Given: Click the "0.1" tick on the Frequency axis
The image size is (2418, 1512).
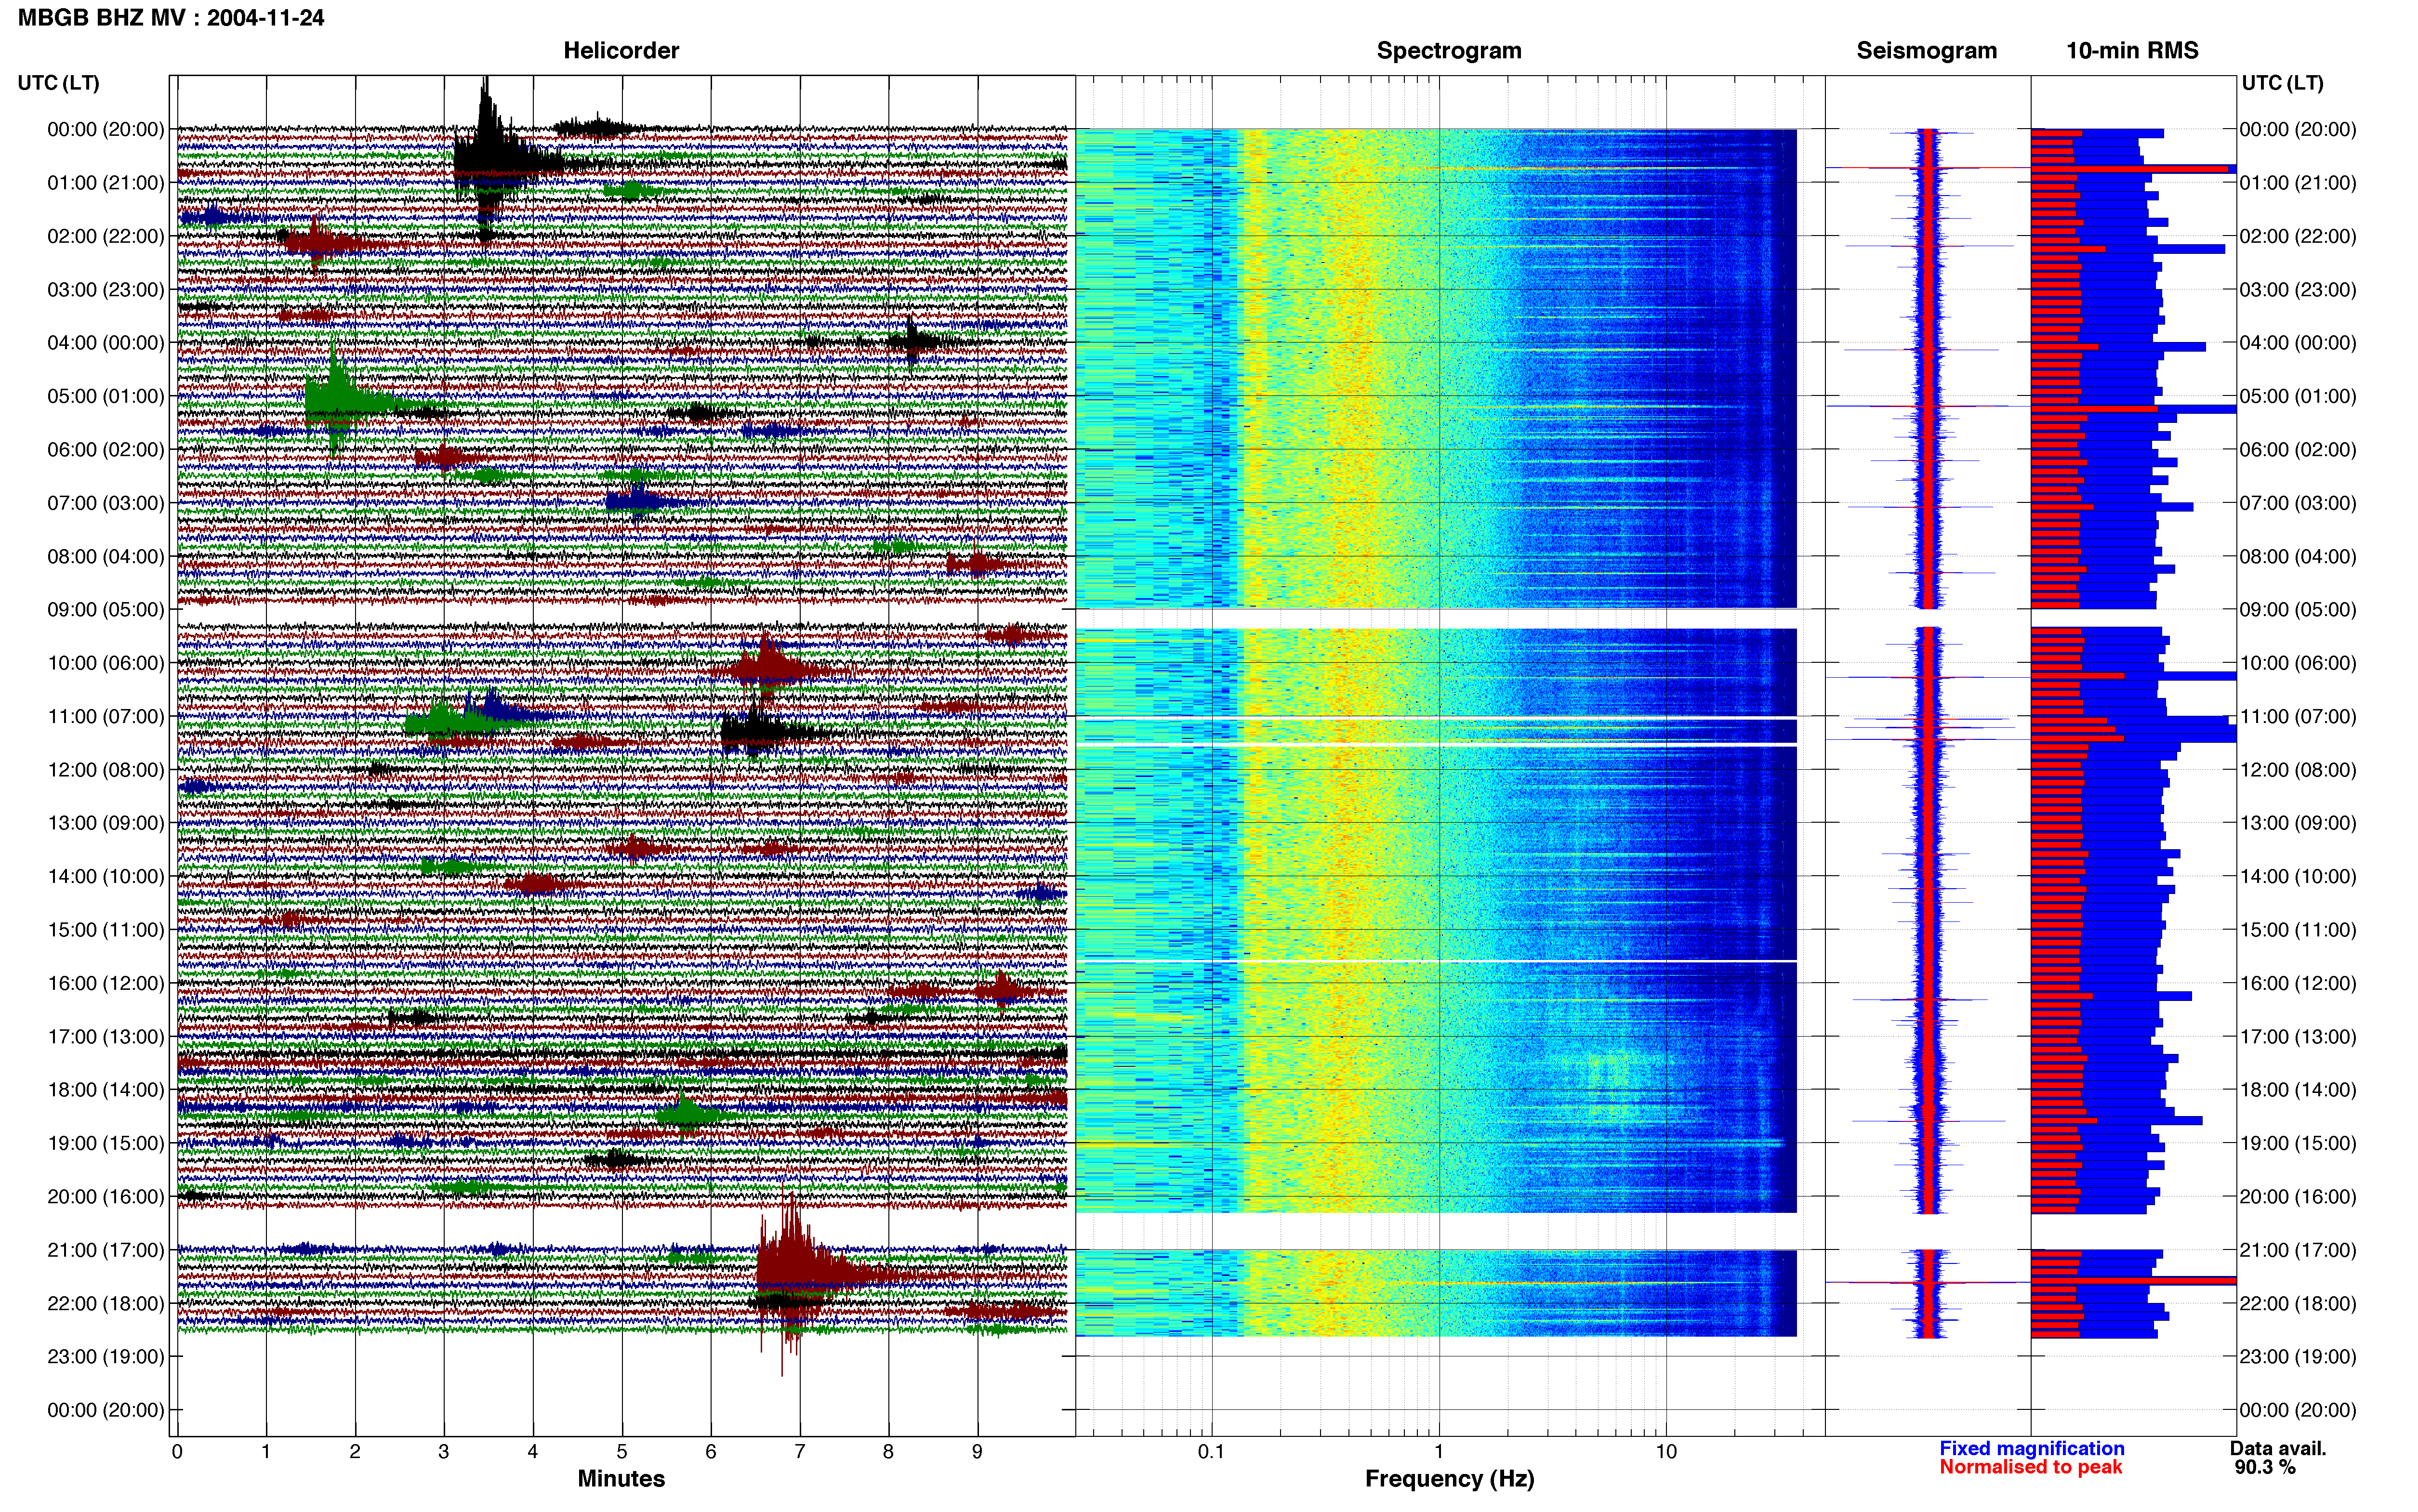Looking at the screenshot, I should pyautogui.click(x=1211, y=1451).
